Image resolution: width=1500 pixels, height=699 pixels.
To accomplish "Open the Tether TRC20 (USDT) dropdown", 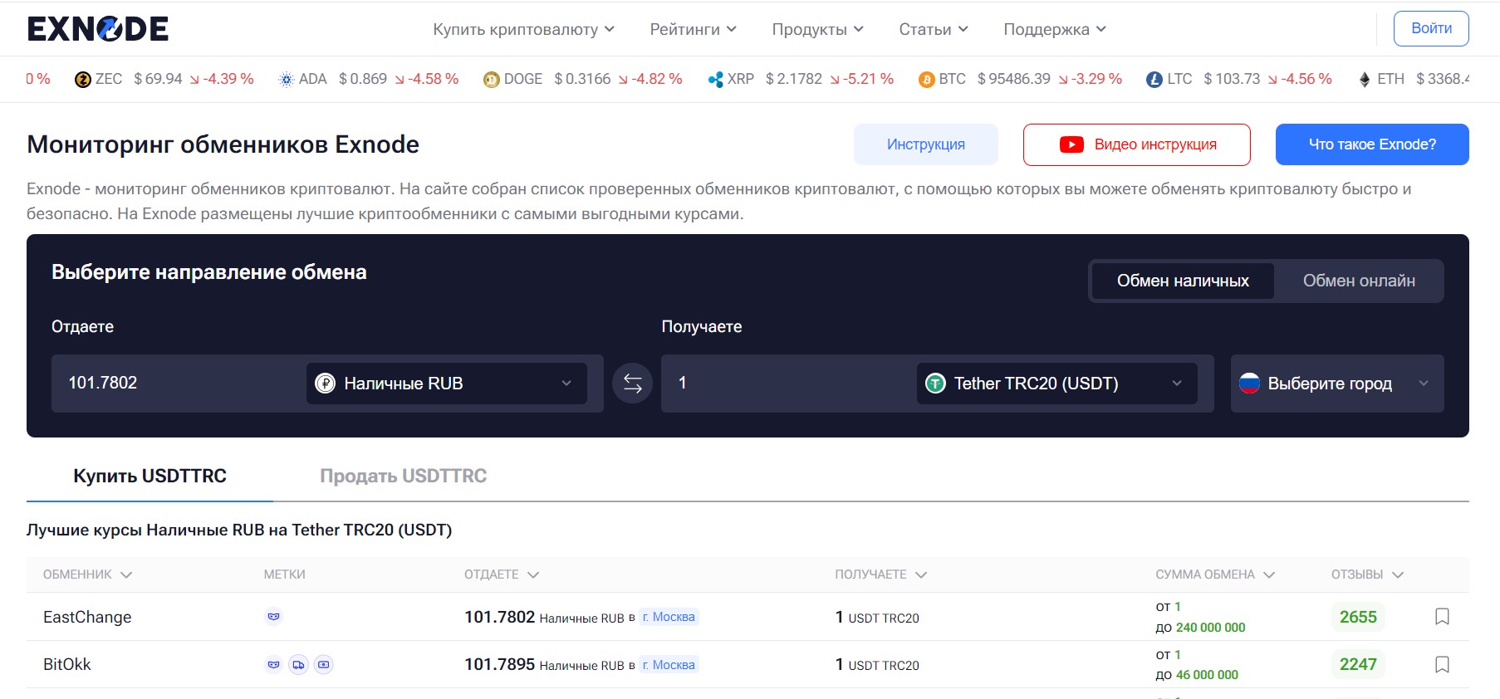I will click(1056, 384).
